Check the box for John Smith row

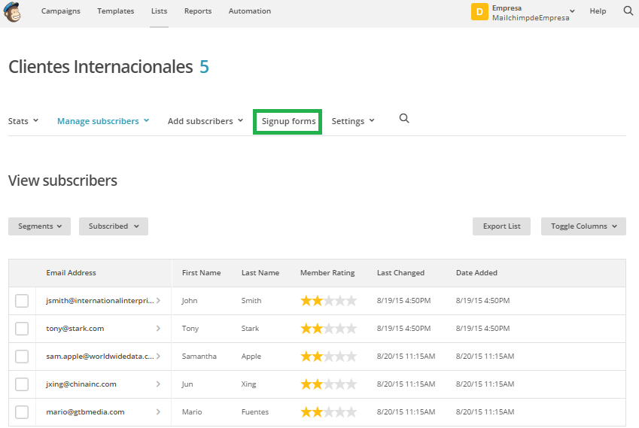(22, 301)
